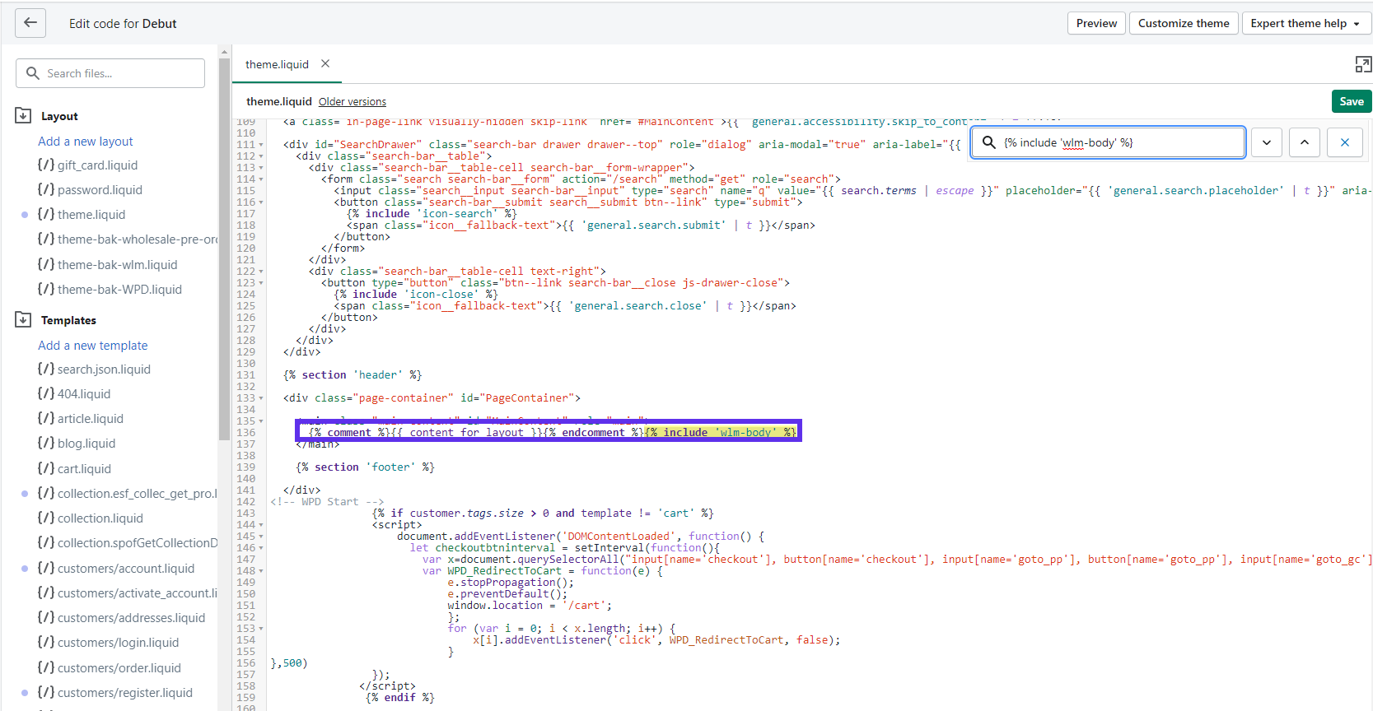Open theme-bak-WPD.liquid file
The image size is (1373, 711).
point(119,290)
